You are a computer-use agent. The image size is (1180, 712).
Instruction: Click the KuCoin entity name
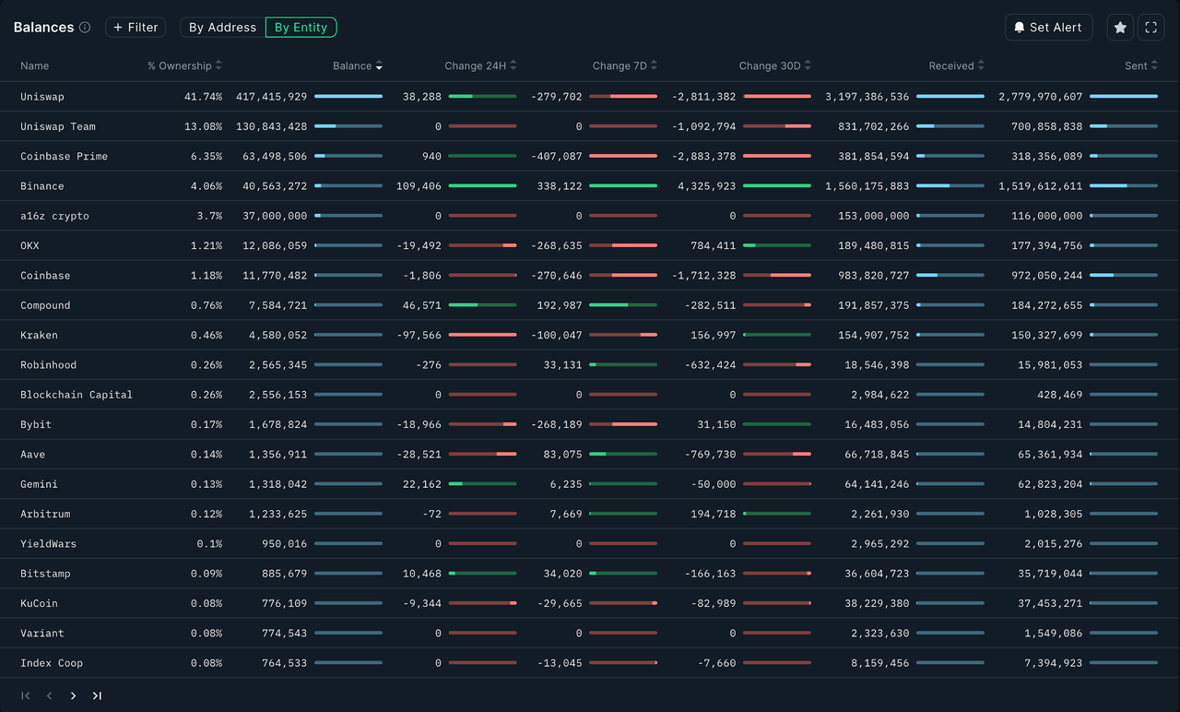pyautogui.click(x=39, y=603)
